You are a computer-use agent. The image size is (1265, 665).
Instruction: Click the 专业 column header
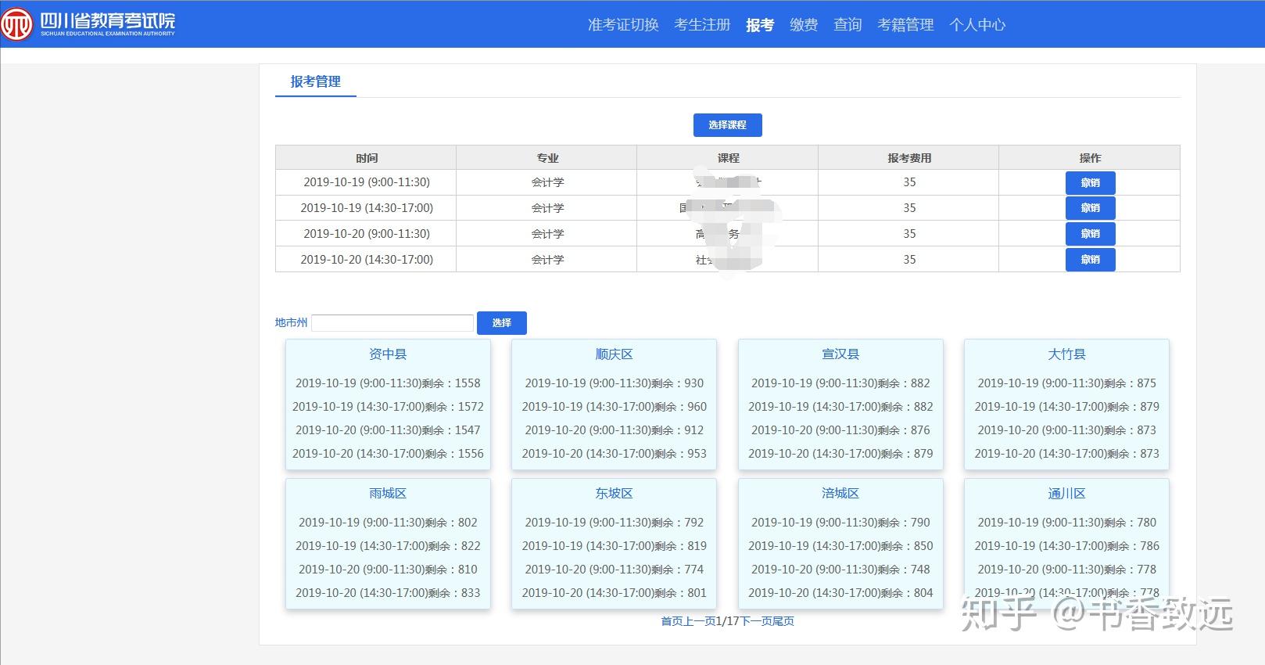pos(547,158)
